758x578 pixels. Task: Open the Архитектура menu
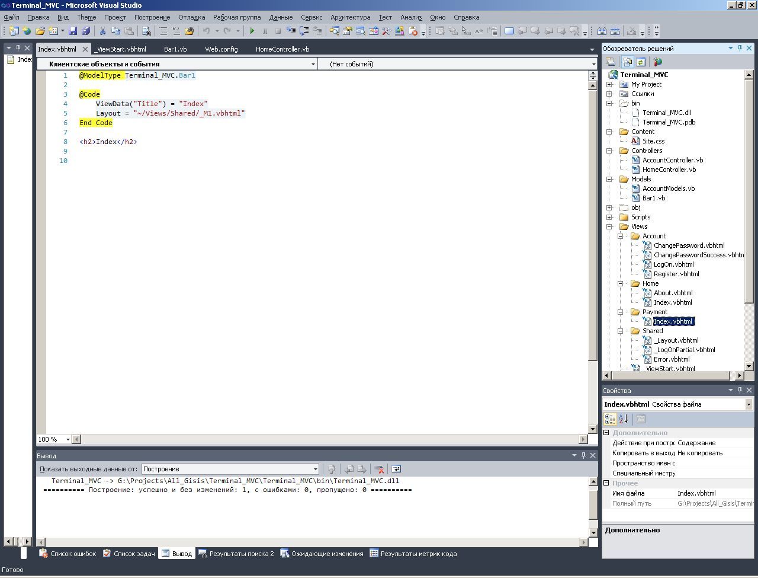pyautogui.click(x=351, y=17)
